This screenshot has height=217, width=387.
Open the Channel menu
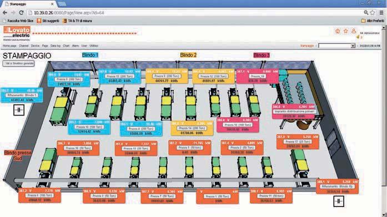click(24, 46)
